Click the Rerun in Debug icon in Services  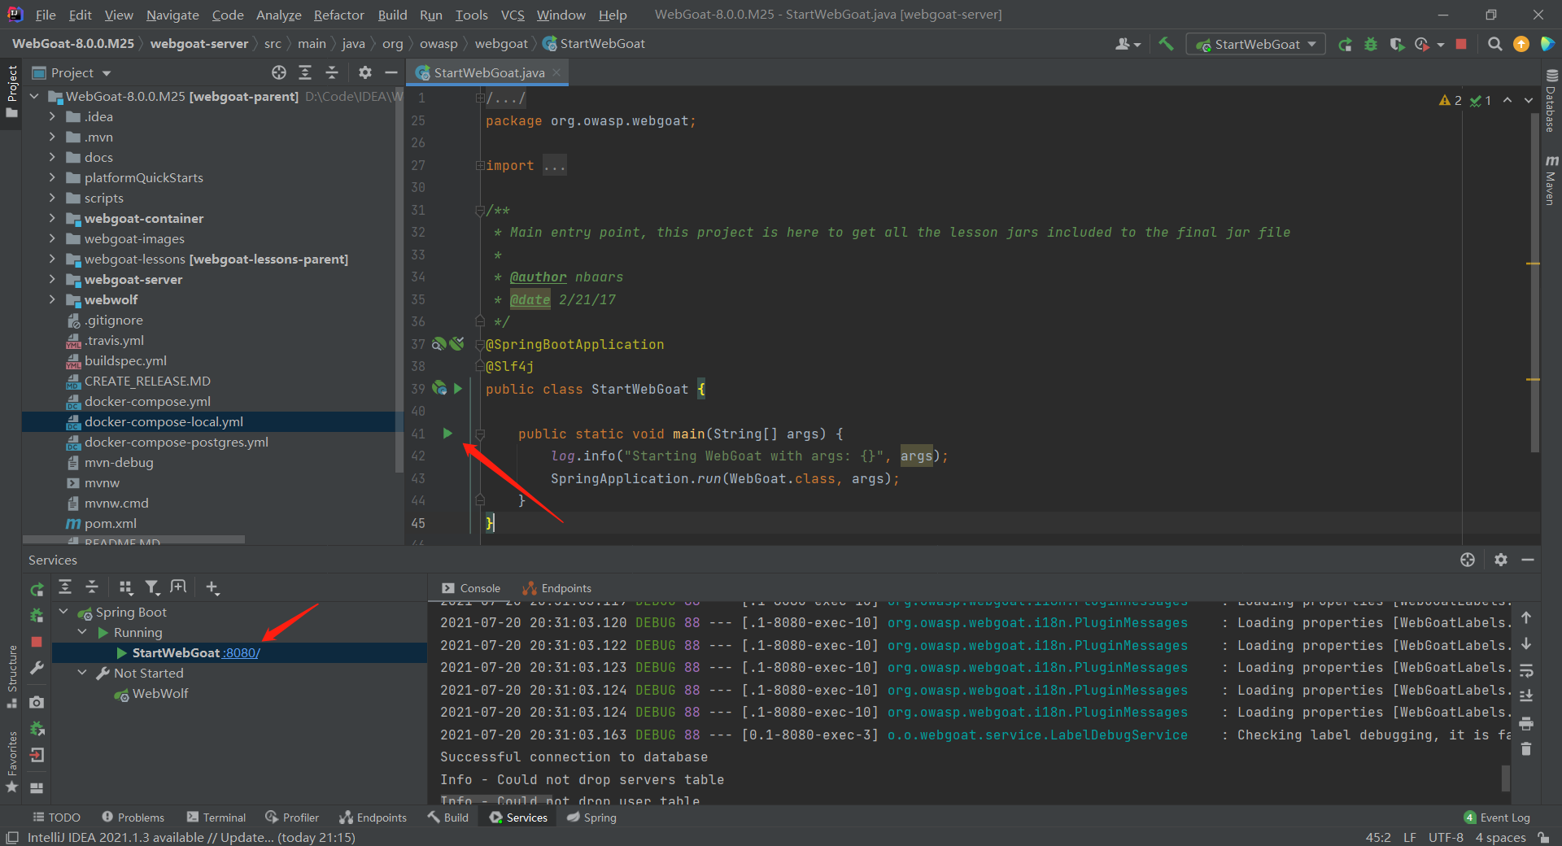tap(37, 616)
